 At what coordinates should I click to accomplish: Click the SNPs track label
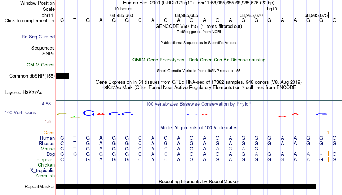pos(49,54)
